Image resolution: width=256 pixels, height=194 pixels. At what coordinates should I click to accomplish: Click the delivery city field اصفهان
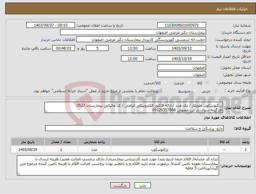tap(182, 75)
